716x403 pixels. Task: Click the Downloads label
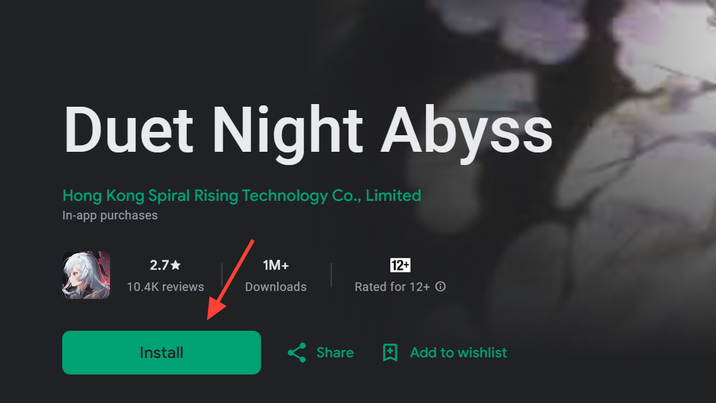pyautogui.click(x=276, y=287)
